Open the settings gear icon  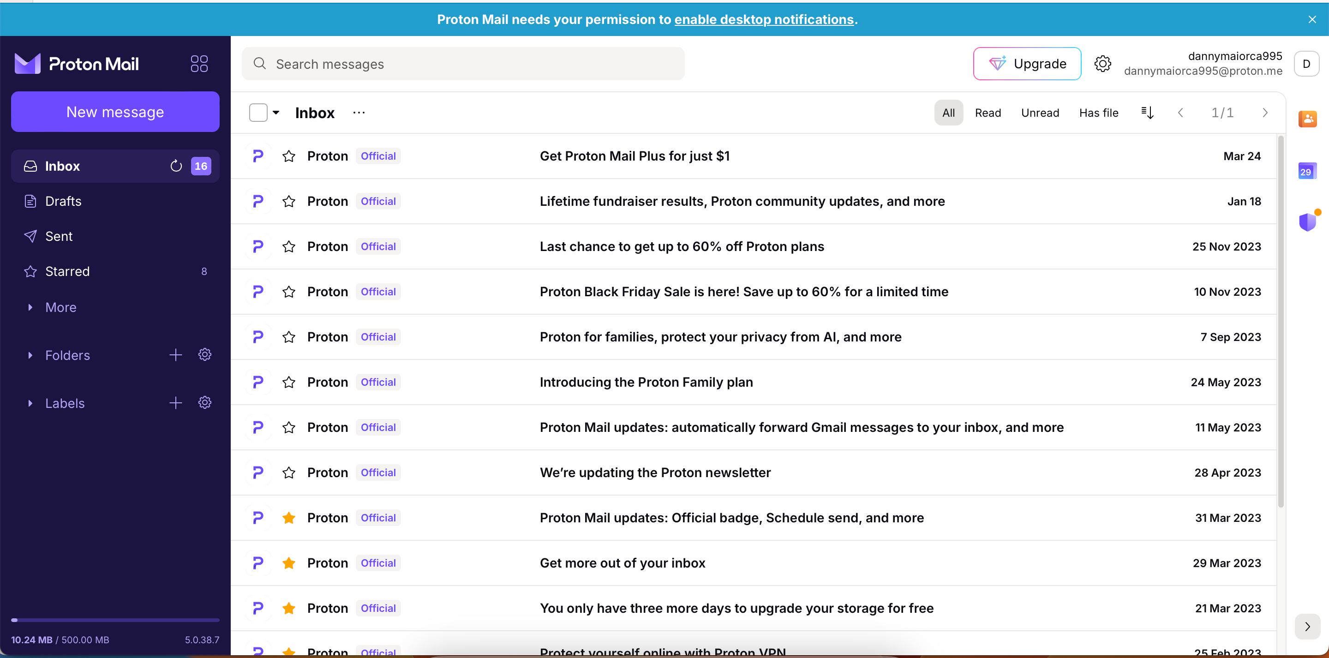(1102, 64)
